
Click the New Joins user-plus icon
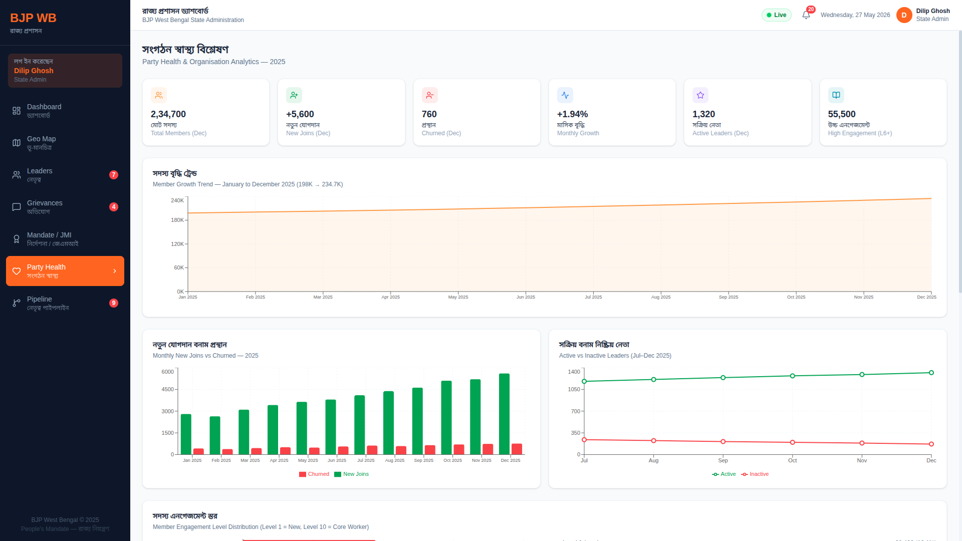click(x=294, y=95)
